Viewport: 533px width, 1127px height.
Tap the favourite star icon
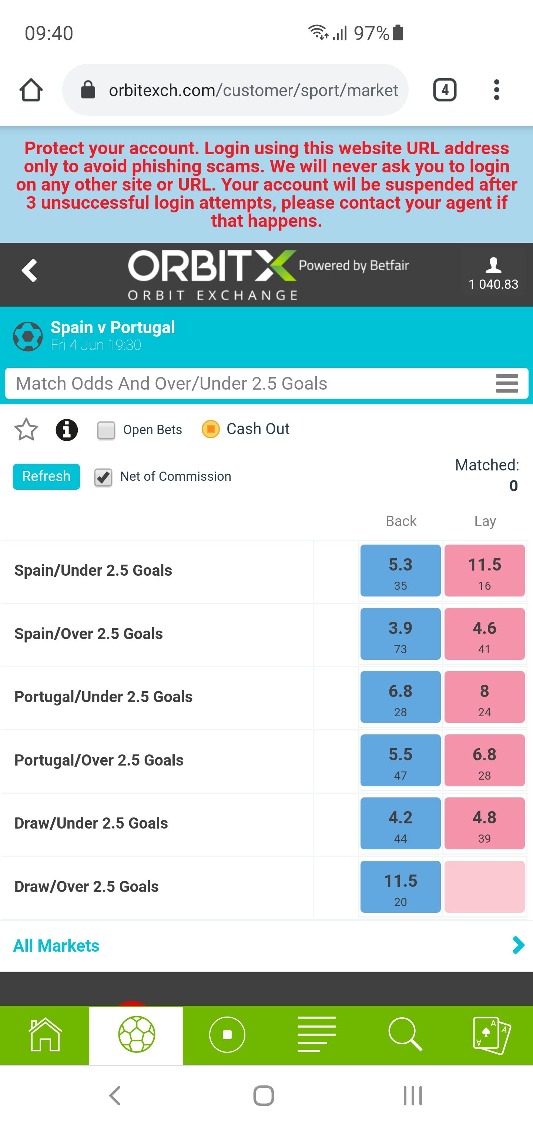tap(26, 429)
